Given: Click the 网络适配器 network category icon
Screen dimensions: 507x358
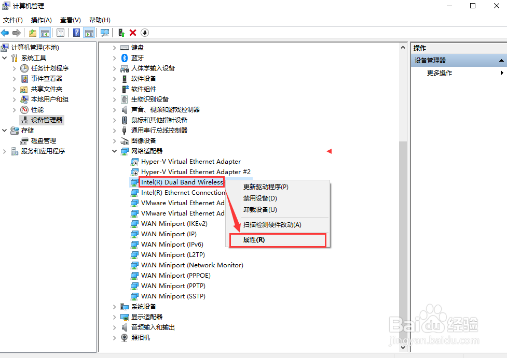Looking at the screenshot, I should [x=125, y=151].
